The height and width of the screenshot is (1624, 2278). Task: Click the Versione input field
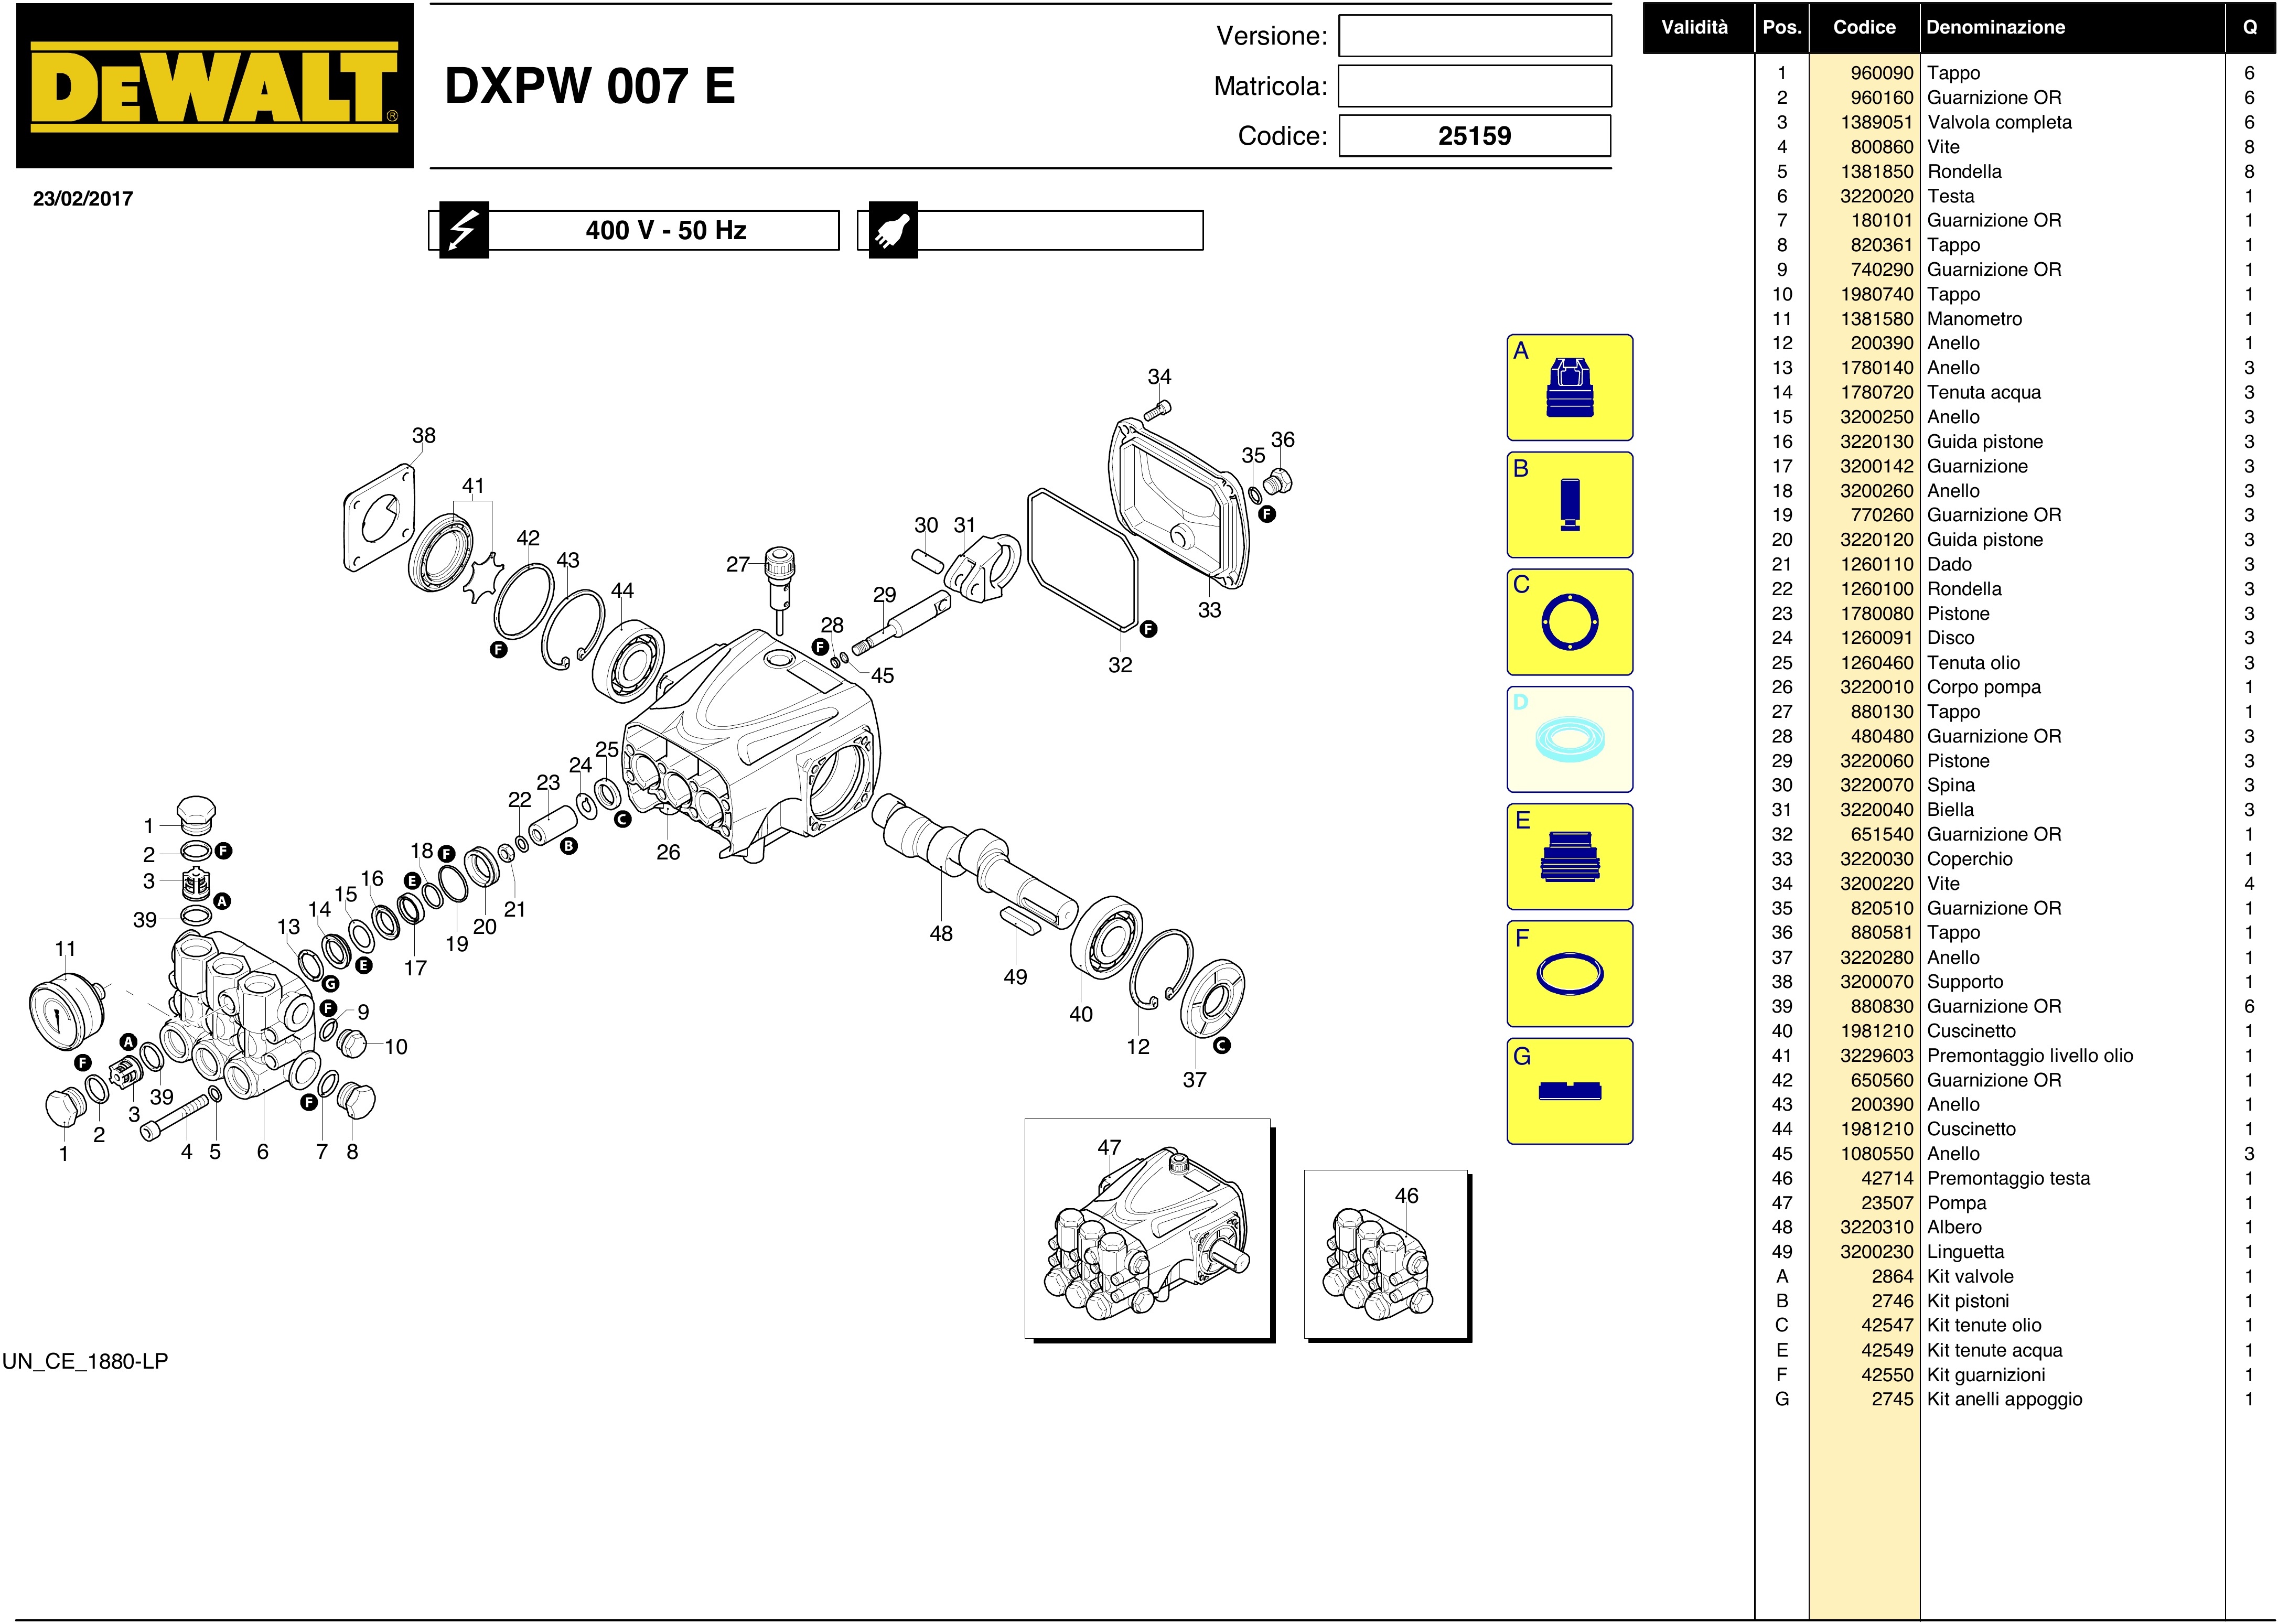click(x=1474, y=36)
